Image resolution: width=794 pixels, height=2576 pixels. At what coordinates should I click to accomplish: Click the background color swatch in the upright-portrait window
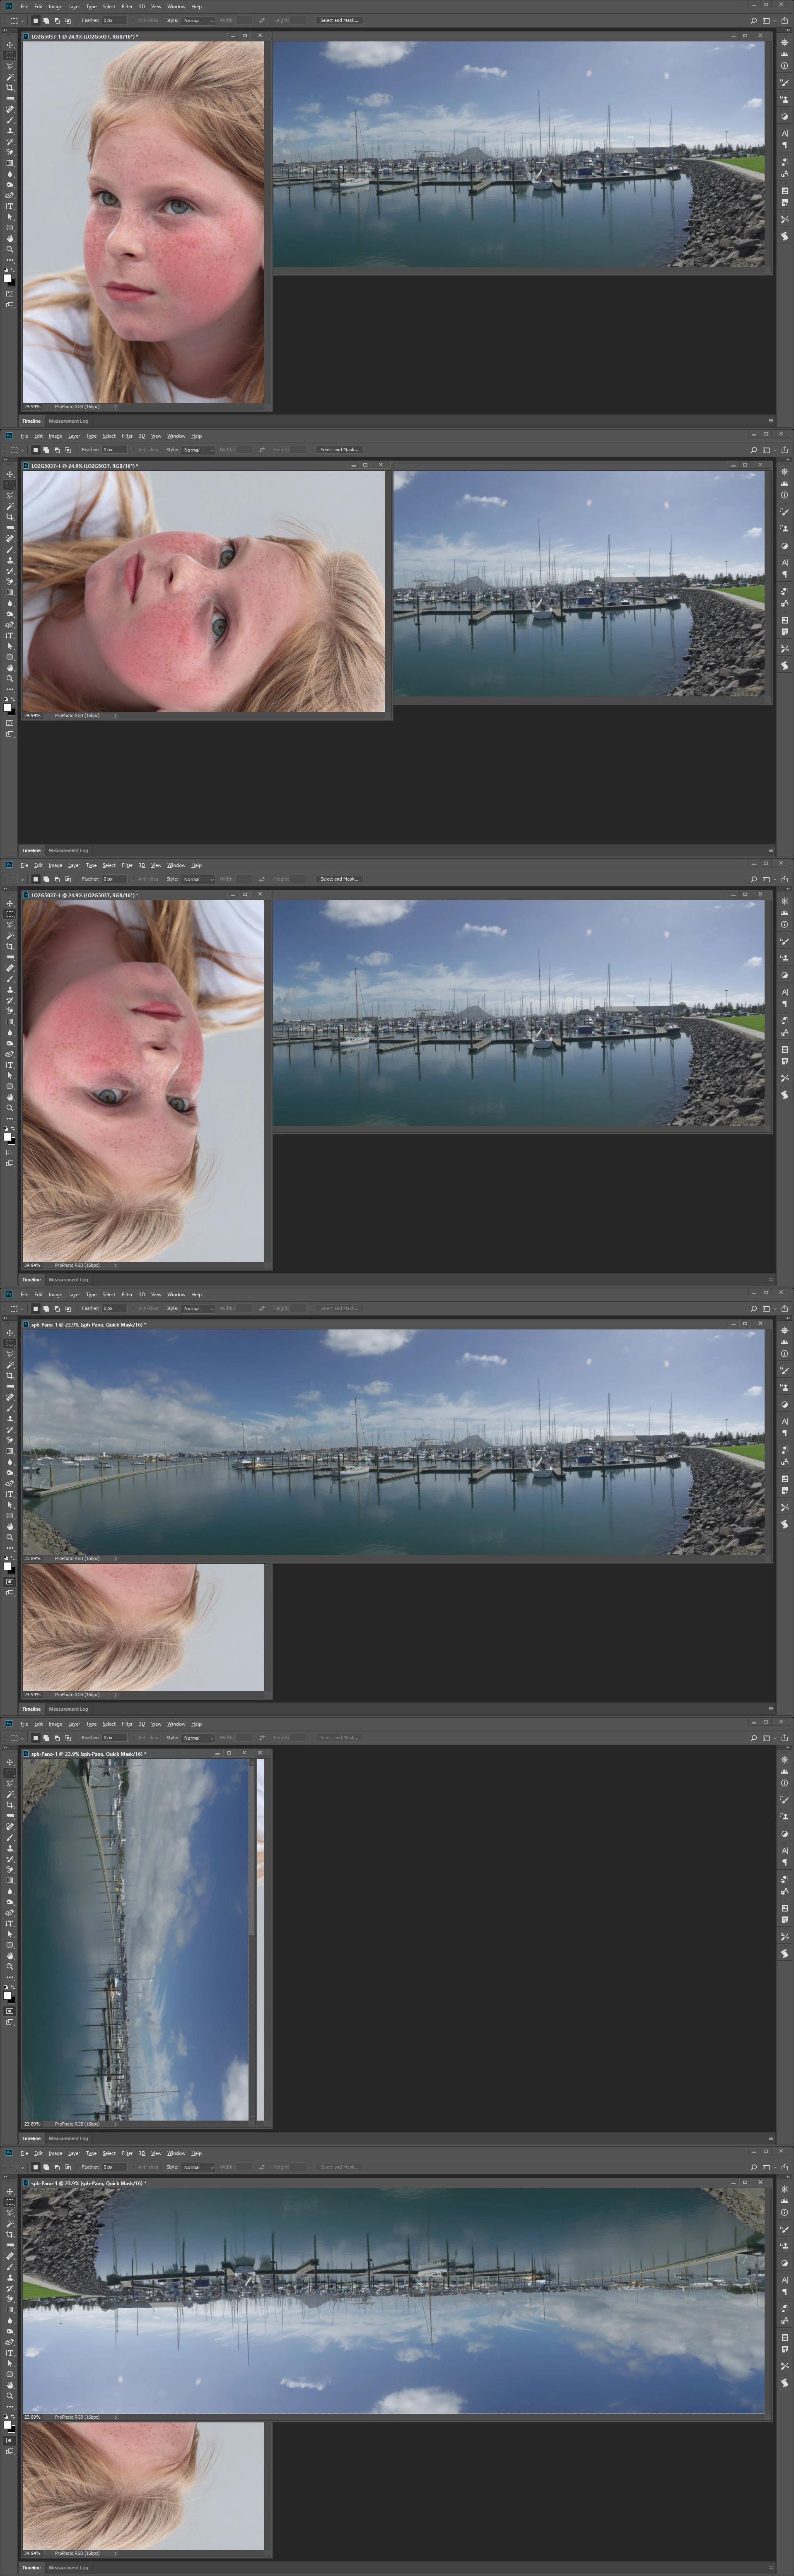tap(13, 284)
